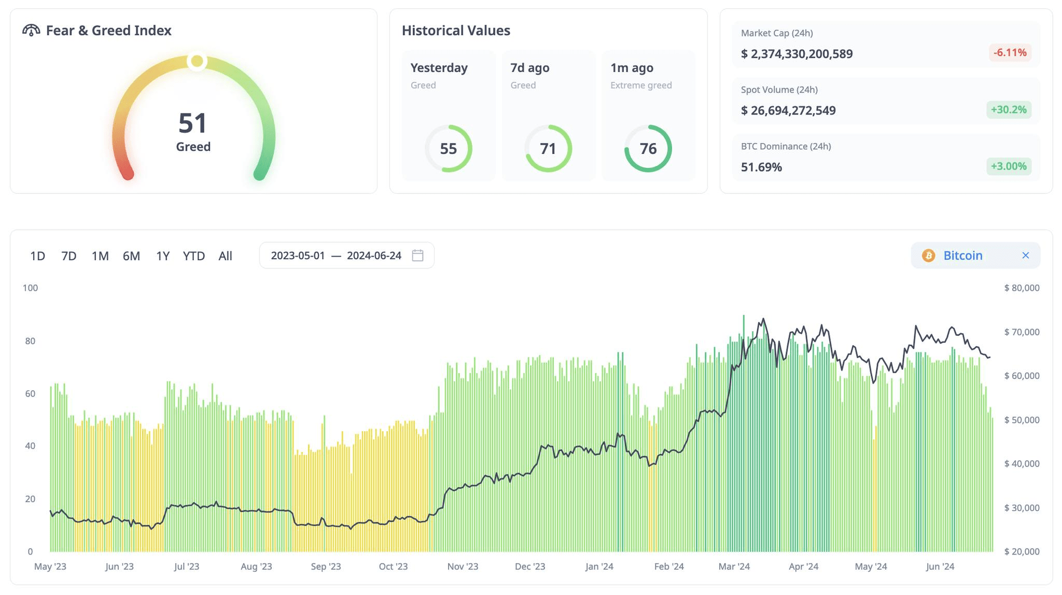Choose the 1Y time range
Image resolution: width=1062 pixels, height=595 pixels.
pyautogui.click(x=163, y=256)
